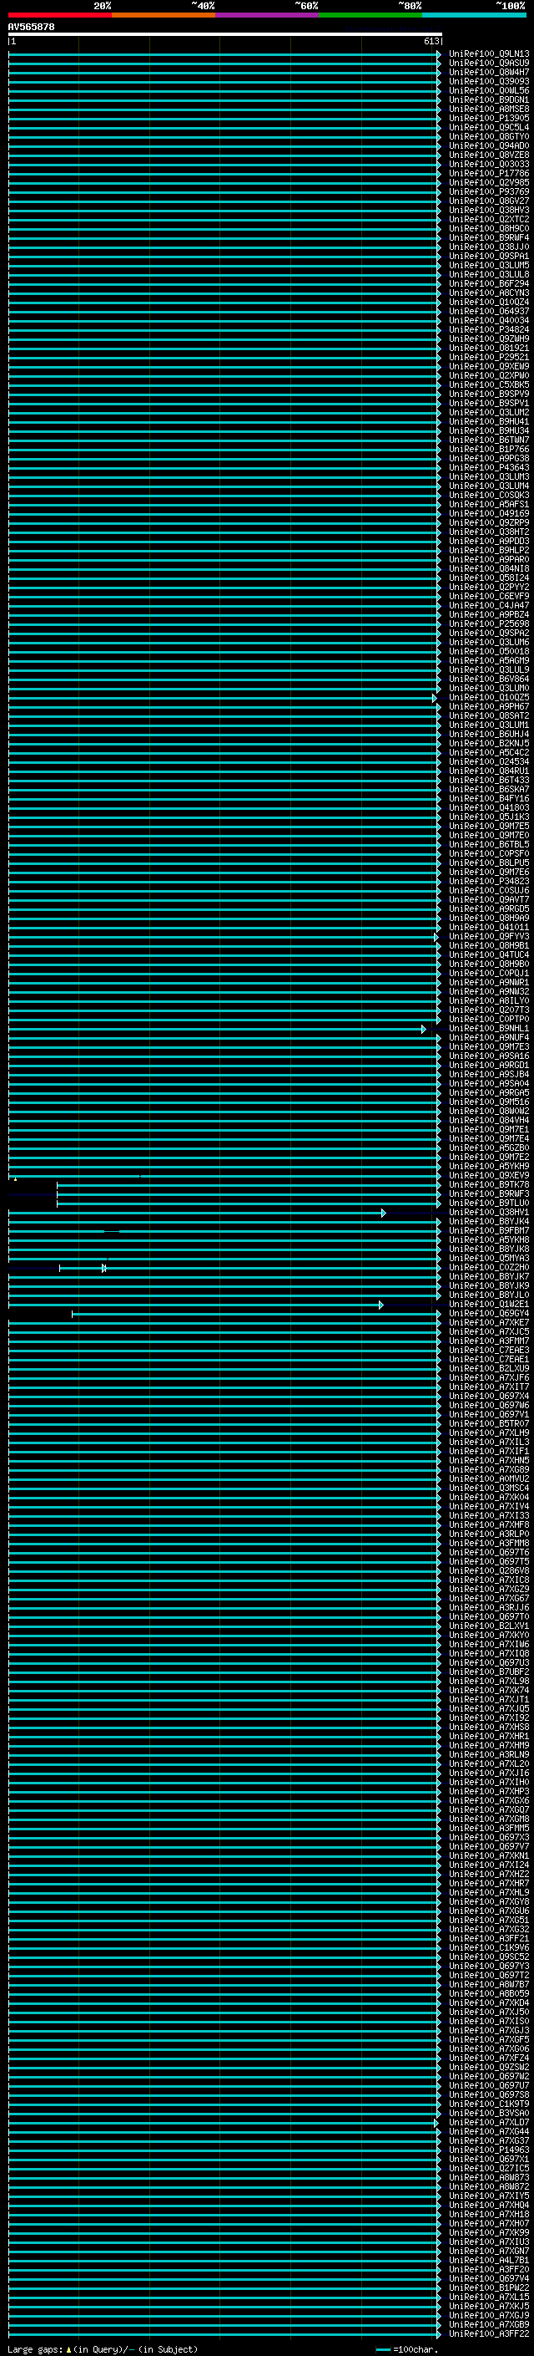The height and width of the screenshot is (2356, 534).
Task: Select hit UniRef100_B9RWF4
Action: pyautogui.click(x=489, y=238)
